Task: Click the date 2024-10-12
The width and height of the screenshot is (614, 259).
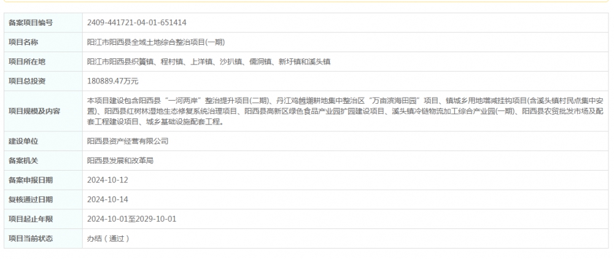Action: click(x=107, y=180)
